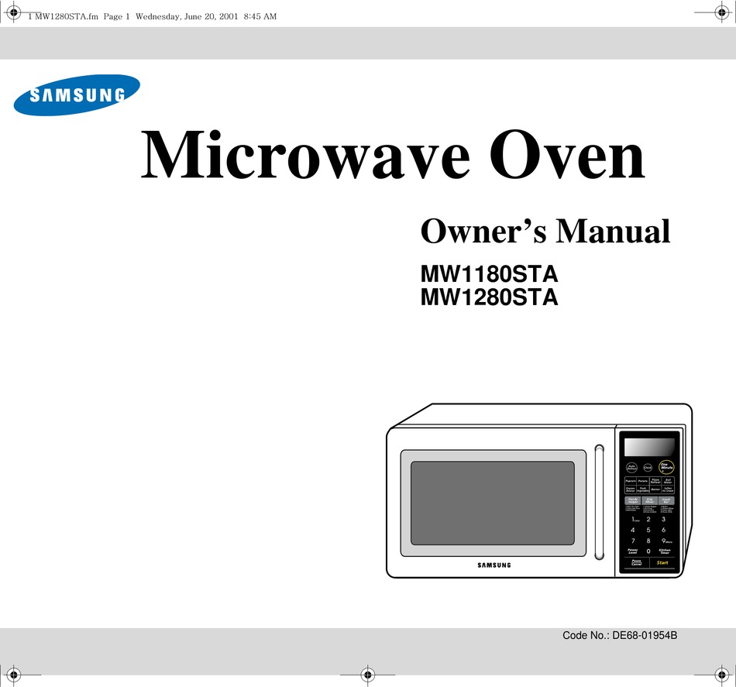Click the registration crosshair mark at top right
Screen dimensions: 736x687
coord(722,12)
